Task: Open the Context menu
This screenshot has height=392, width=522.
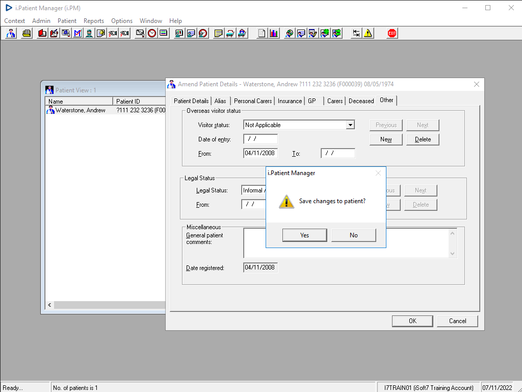Action: pyautogui.click(x=14, y=20)
